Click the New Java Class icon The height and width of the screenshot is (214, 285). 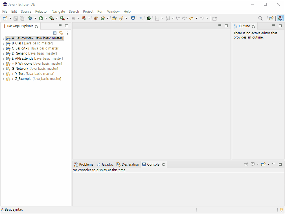[x=103, y=18]
